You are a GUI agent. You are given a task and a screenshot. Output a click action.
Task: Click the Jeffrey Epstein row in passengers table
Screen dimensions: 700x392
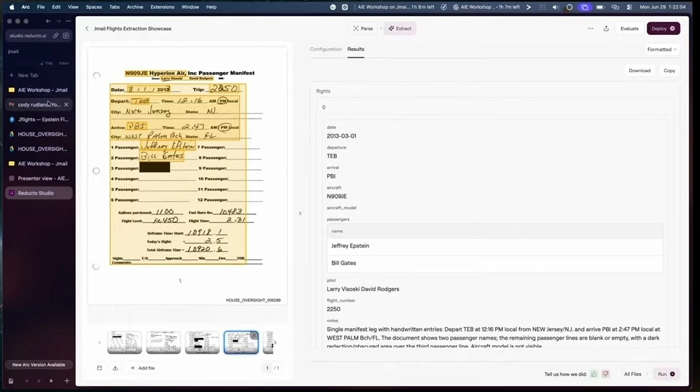[x=494, y=246]
